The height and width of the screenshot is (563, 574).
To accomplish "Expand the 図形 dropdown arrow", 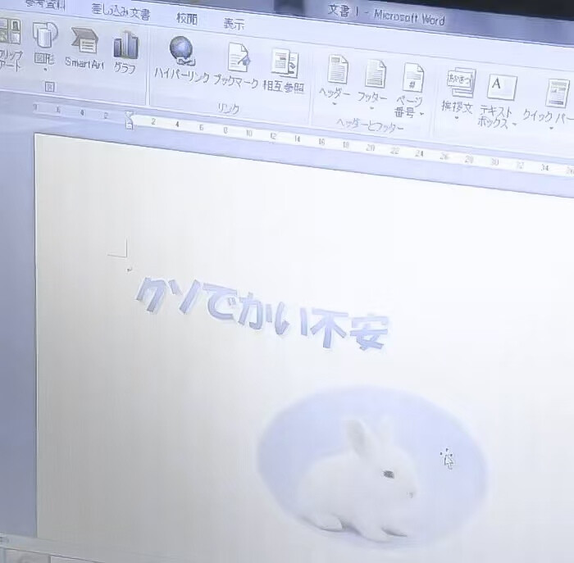I will tap(45, 70).
